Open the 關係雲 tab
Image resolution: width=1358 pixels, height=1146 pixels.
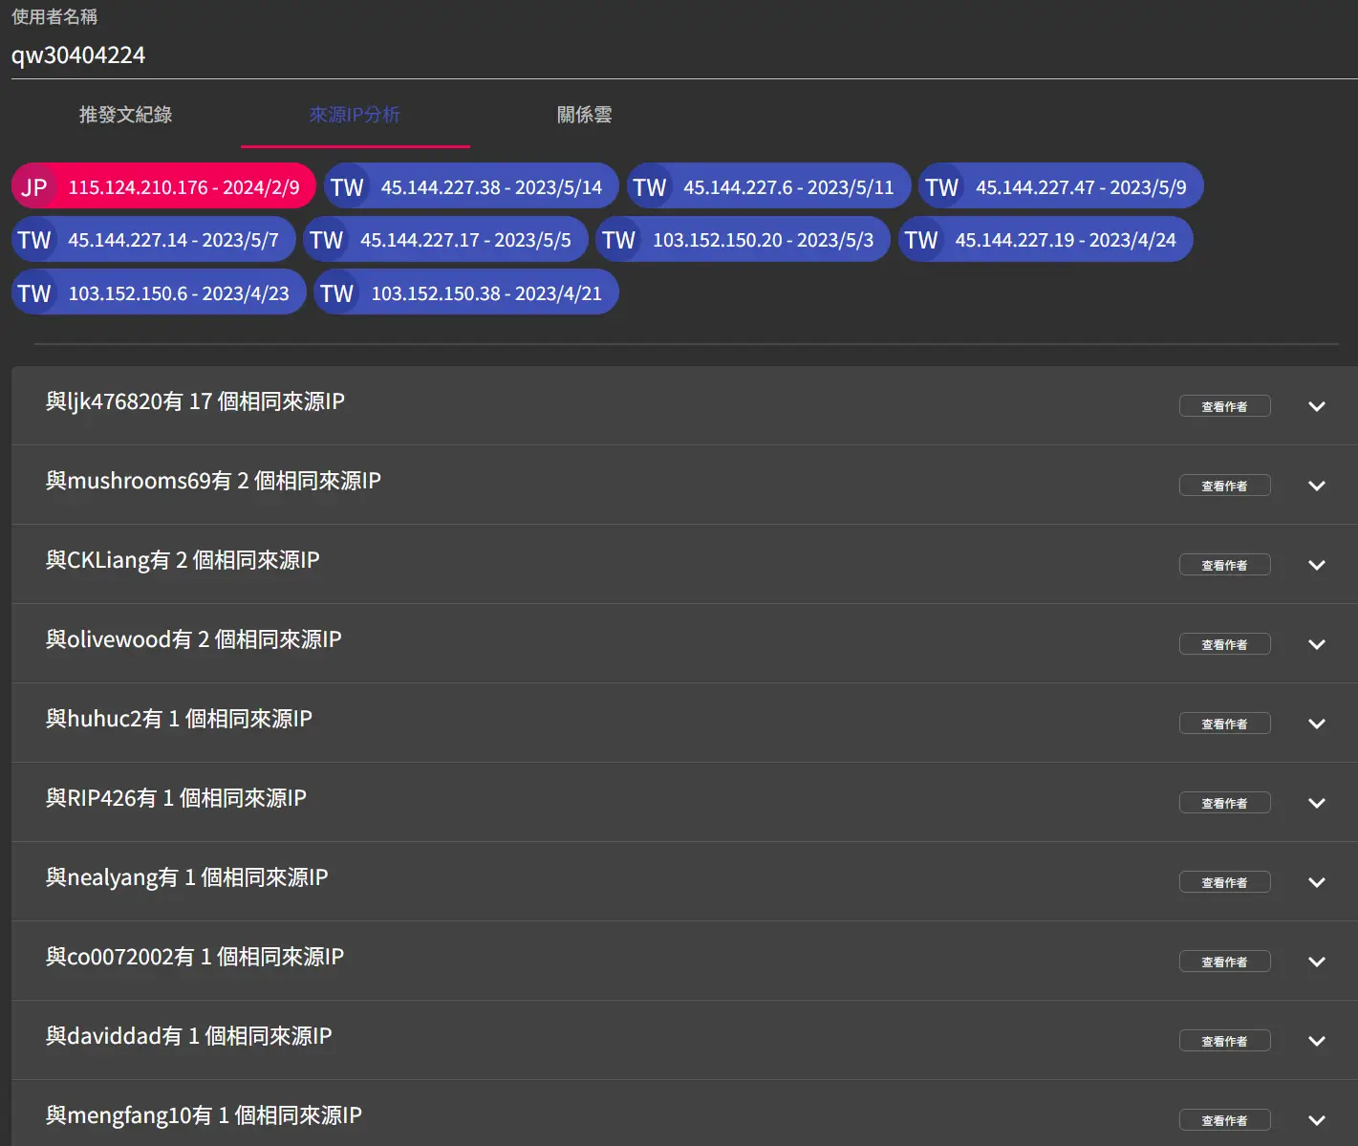[x=584, y=115]
